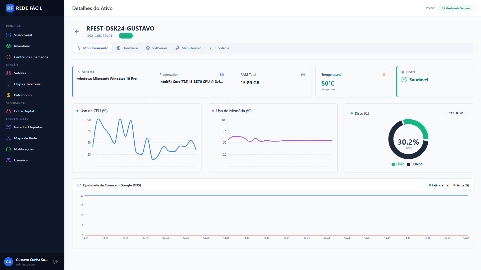The width and height of the screenshot is (481, 270).
Task: Toggle Latência (ms) legend series
Action: 439,185
